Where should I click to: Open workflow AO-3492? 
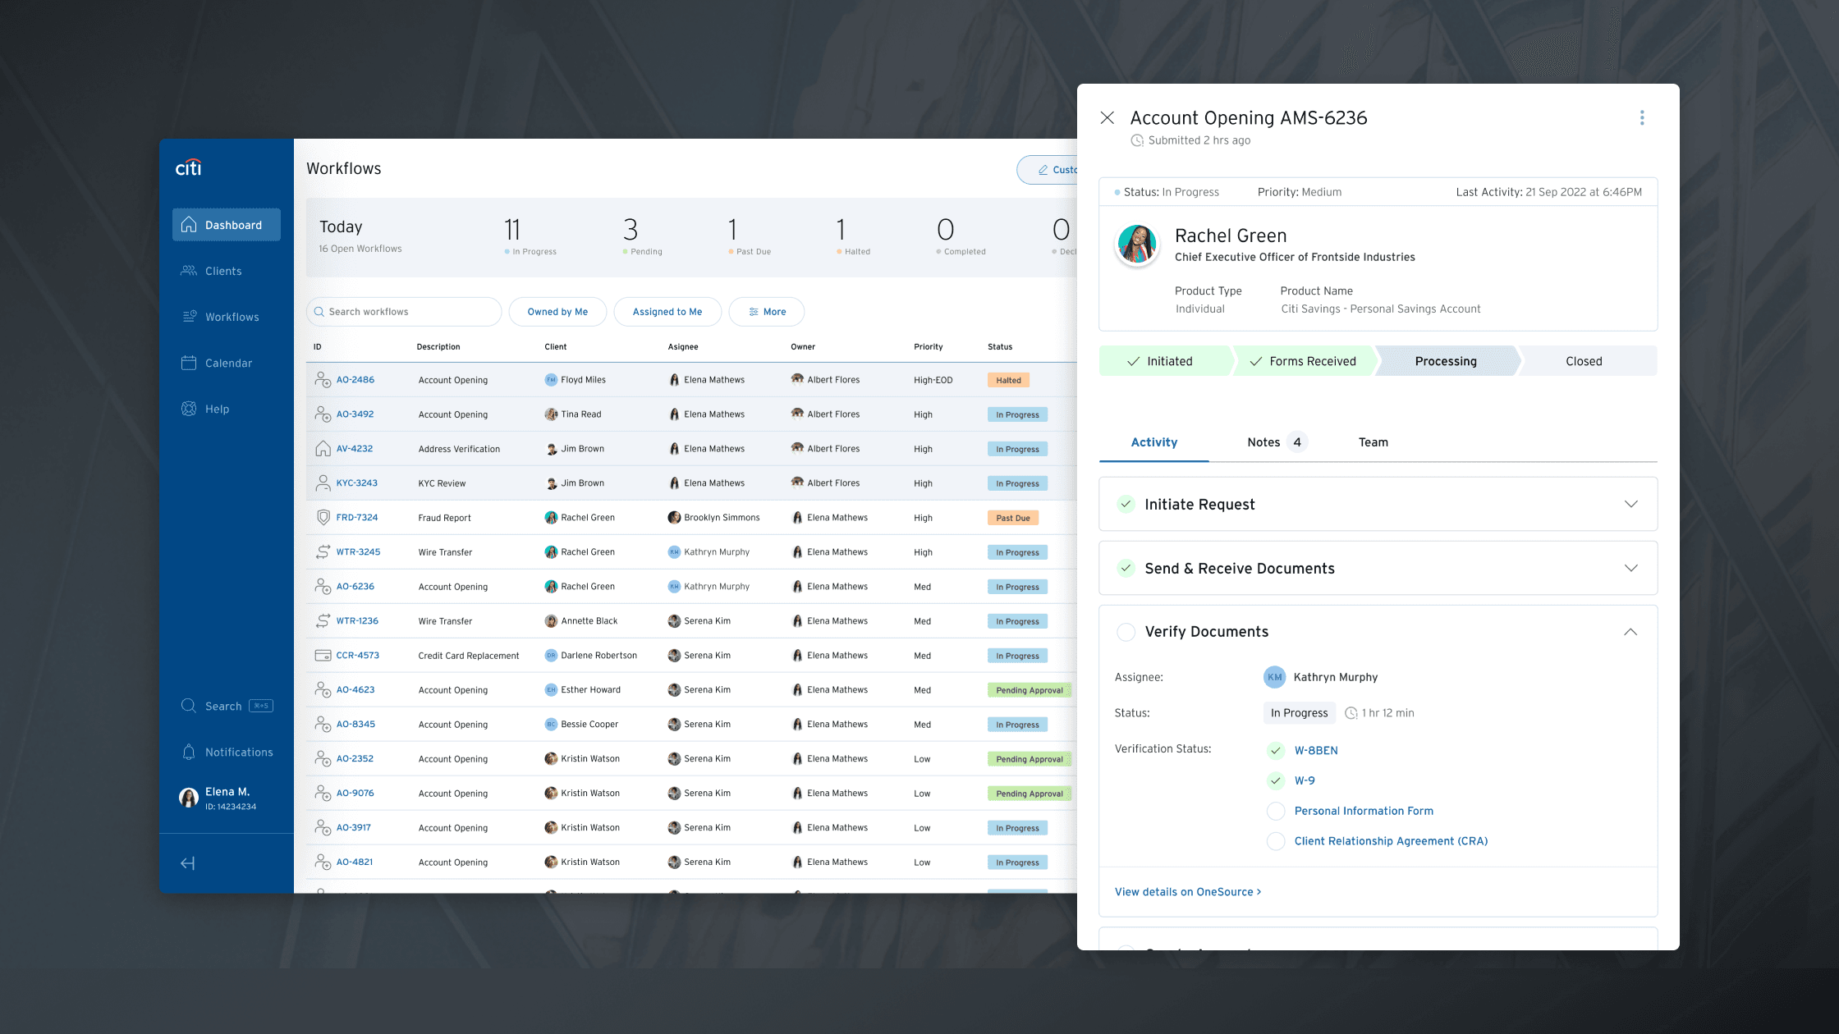(x=355, y=414)
